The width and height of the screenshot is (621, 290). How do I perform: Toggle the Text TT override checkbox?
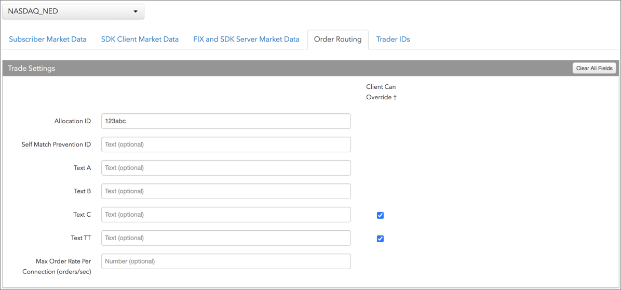click(x=380, y=239)
